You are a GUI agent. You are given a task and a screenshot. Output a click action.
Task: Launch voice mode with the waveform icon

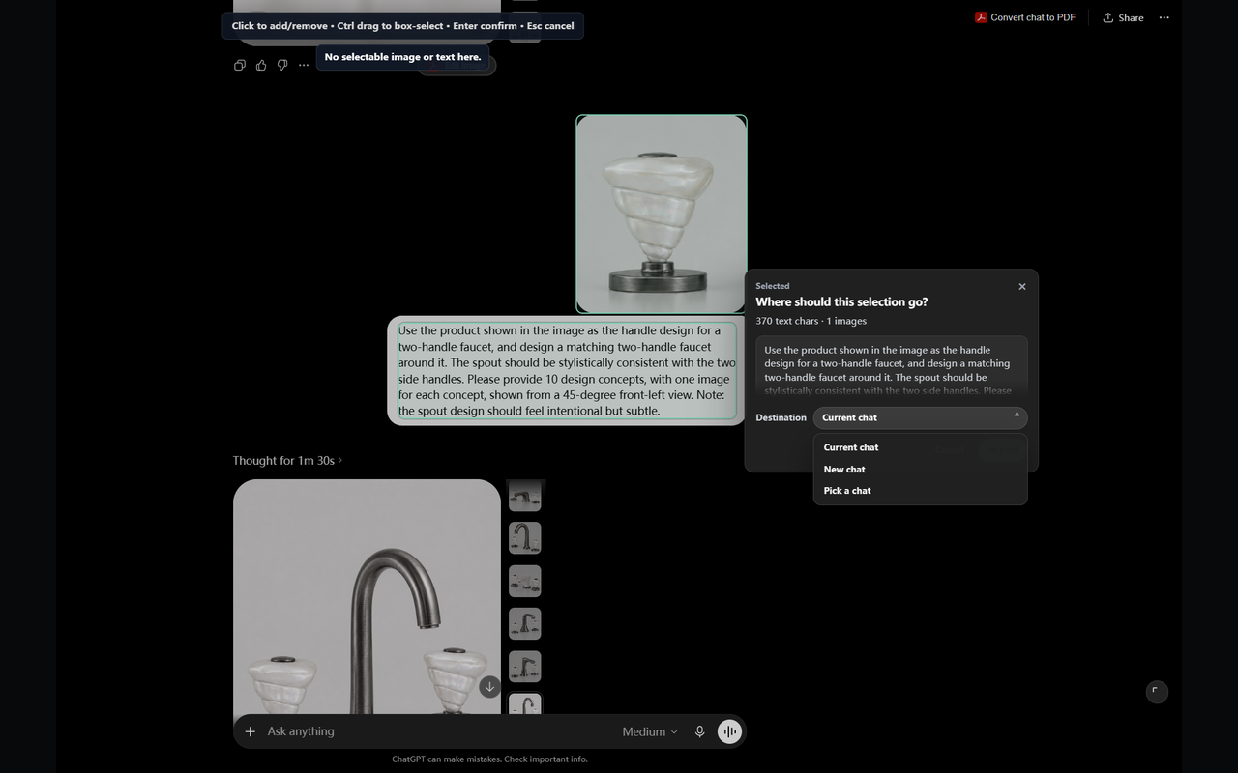(730, 731)
